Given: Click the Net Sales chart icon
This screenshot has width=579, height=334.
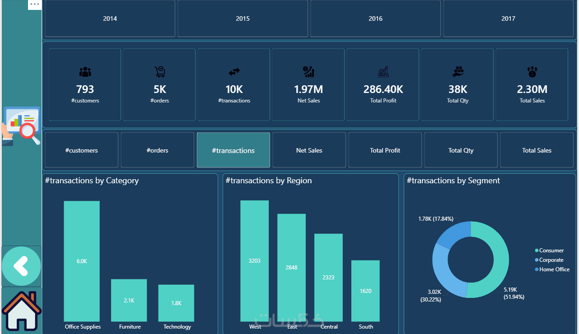Looking at the screenshot, I should (308, 72).
